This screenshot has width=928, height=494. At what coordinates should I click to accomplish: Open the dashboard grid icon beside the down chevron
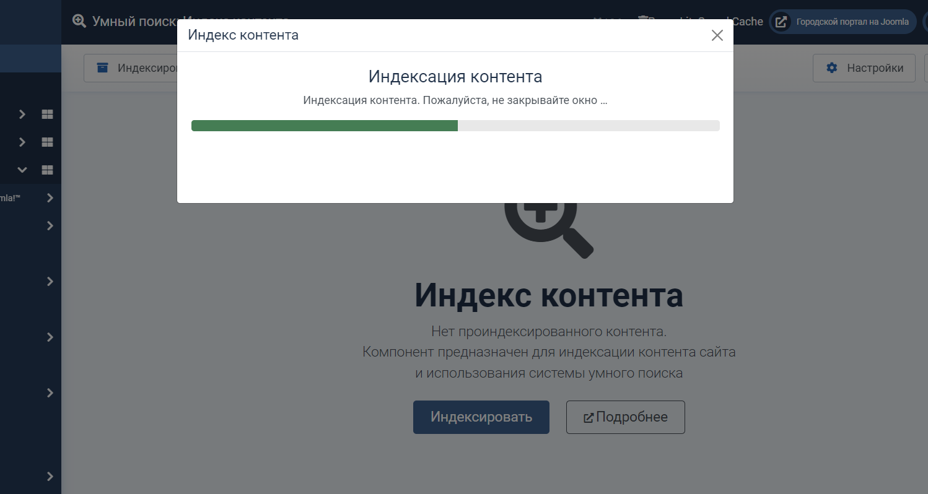coord(47,170)
